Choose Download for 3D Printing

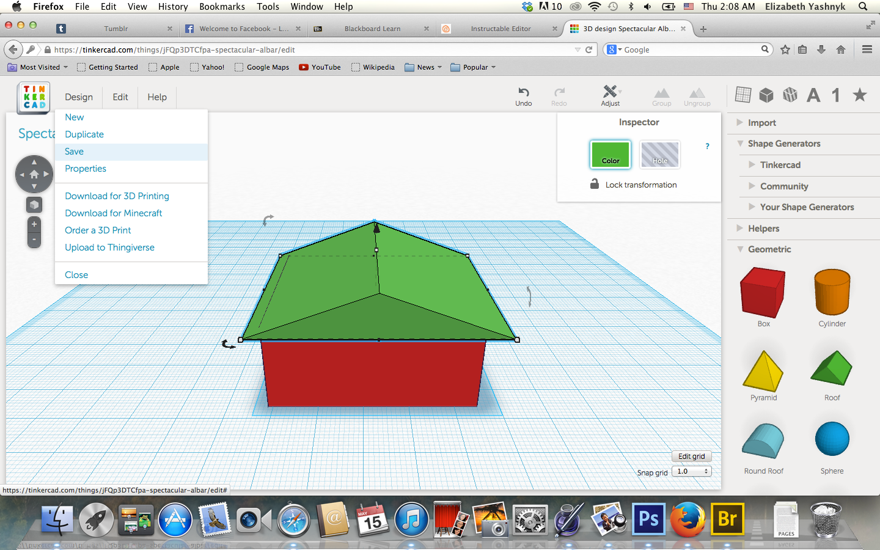[116, 196]
